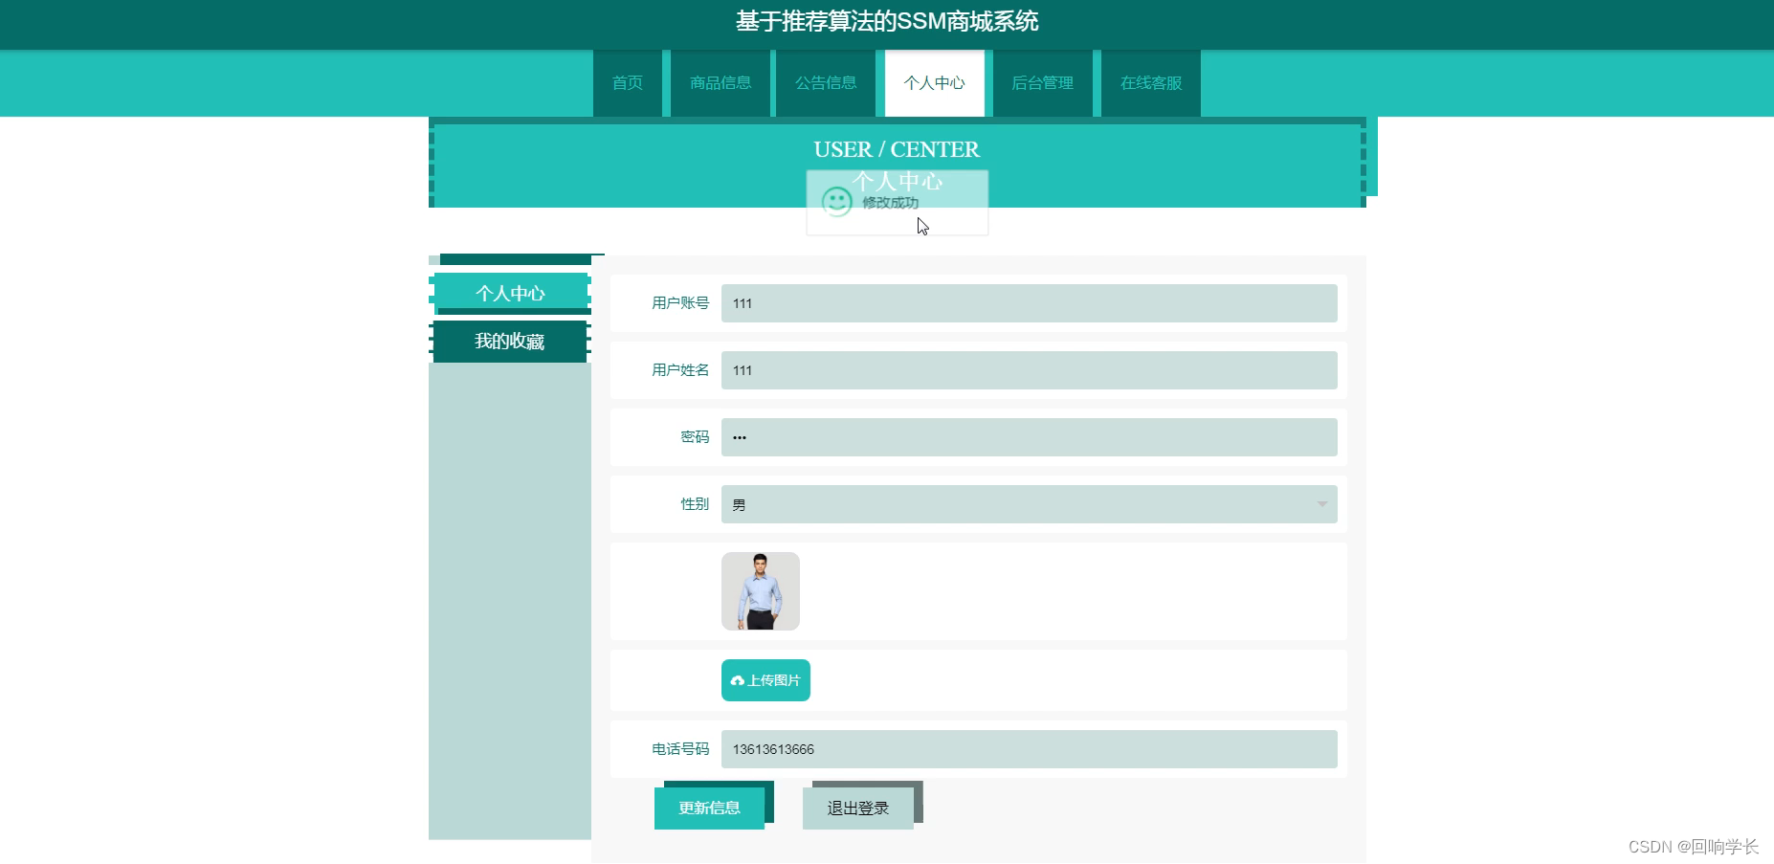Image resolution: width=1774 pixels, height=864 pixels.
Task: Click the site title 基于推荐算法的SSM商城系统
Action: (886, 21)
